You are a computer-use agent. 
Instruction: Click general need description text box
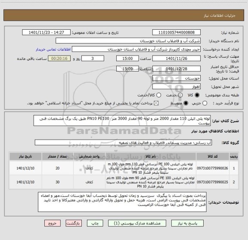pos(122,121)
